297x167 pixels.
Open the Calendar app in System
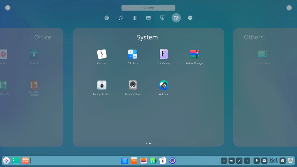[102, 54]
